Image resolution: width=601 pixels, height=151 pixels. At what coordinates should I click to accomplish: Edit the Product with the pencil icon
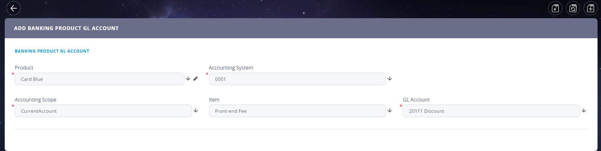click(x=196, y=79)
